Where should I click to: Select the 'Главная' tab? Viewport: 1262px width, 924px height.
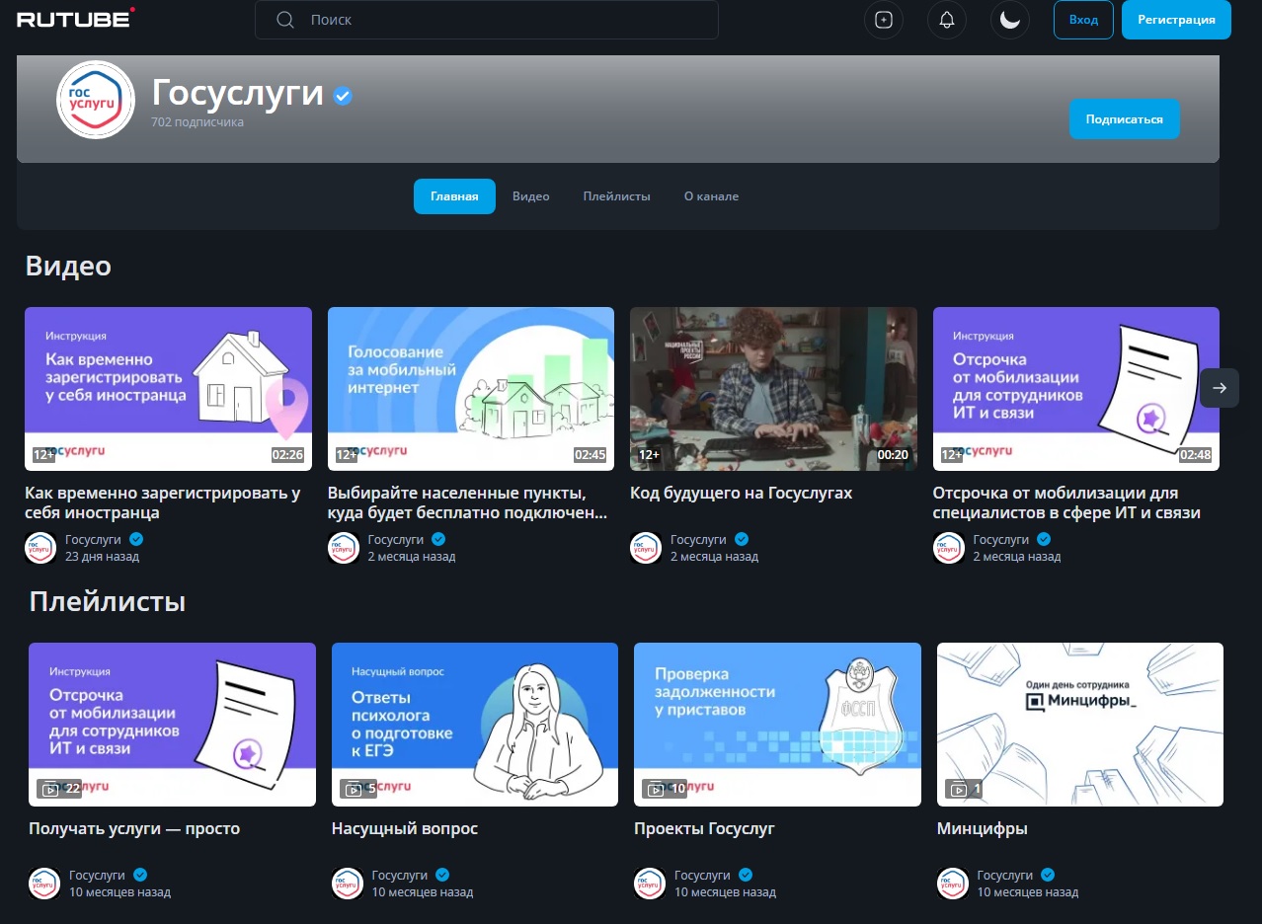click(454, 196)
